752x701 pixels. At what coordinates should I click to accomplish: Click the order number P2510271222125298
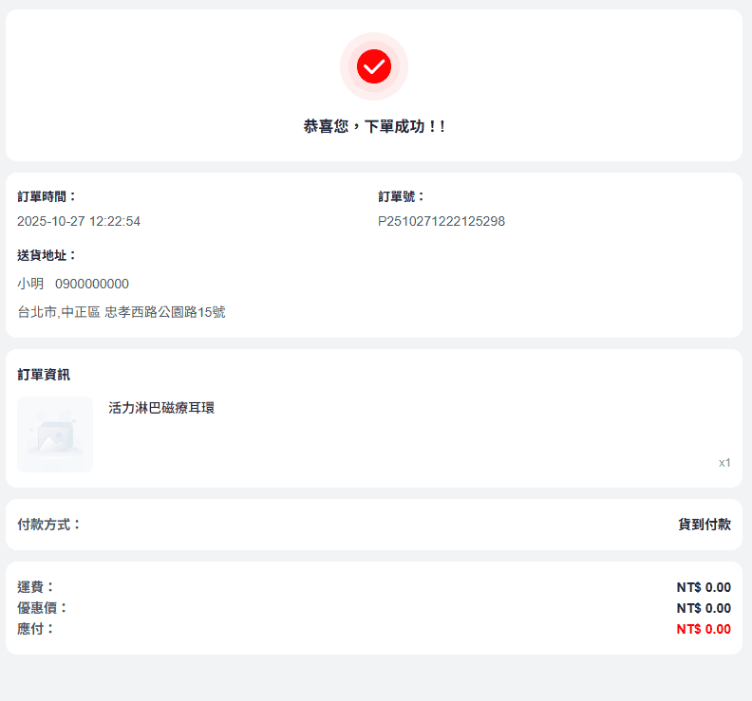442,221
